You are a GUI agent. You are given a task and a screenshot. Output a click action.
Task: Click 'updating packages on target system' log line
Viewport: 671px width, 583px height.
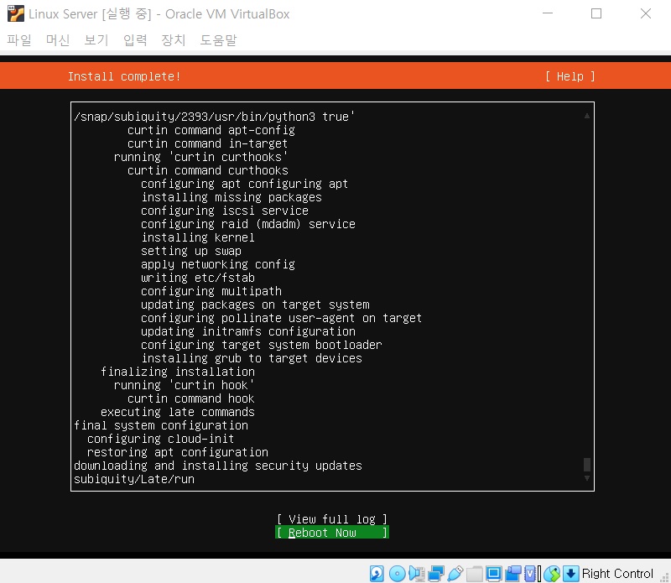tap(255, 305)
